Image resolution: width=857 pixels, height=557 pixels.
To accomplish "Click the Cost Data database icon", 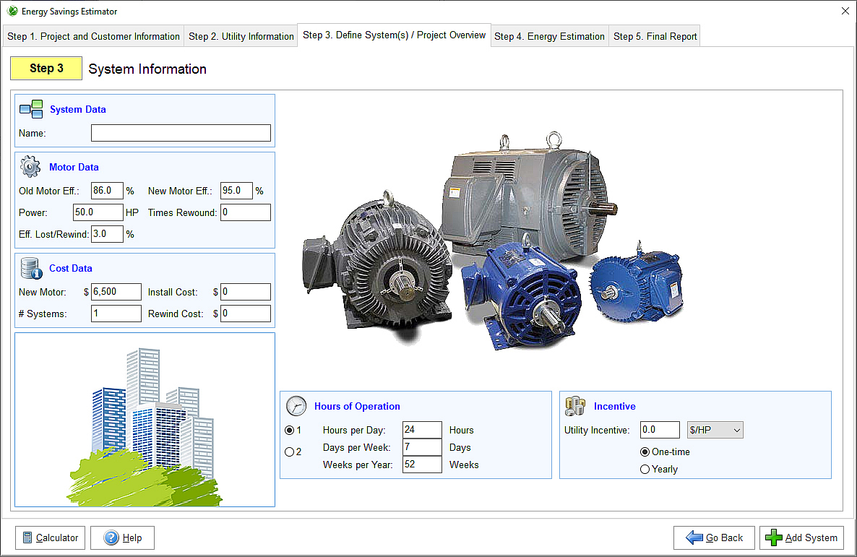I will tap(31, 268).
